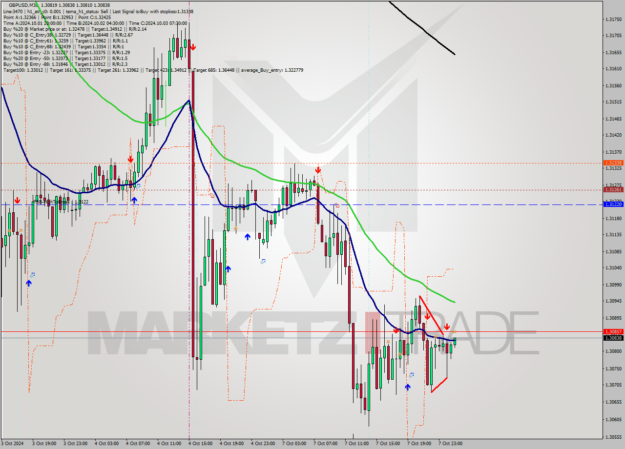Click the 'Time A:2024.10.01 20:00:00' text
This screenshot has height=449, width=625.
pos(32,23)
